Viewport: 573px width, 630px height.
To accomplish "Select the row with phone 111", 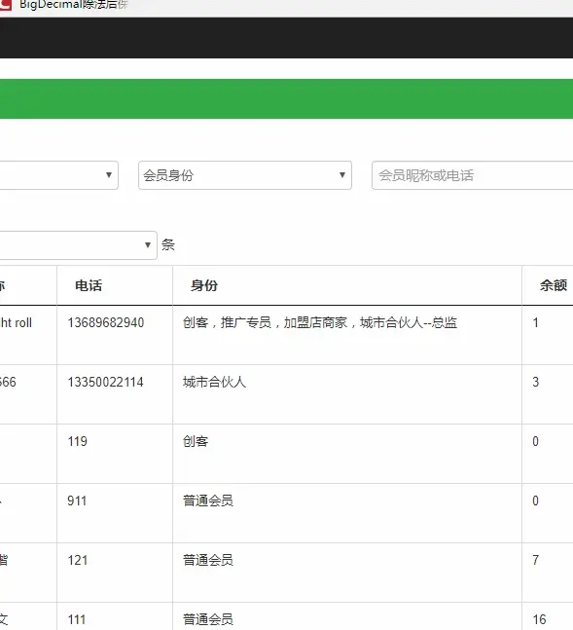I will pos(286,616).
